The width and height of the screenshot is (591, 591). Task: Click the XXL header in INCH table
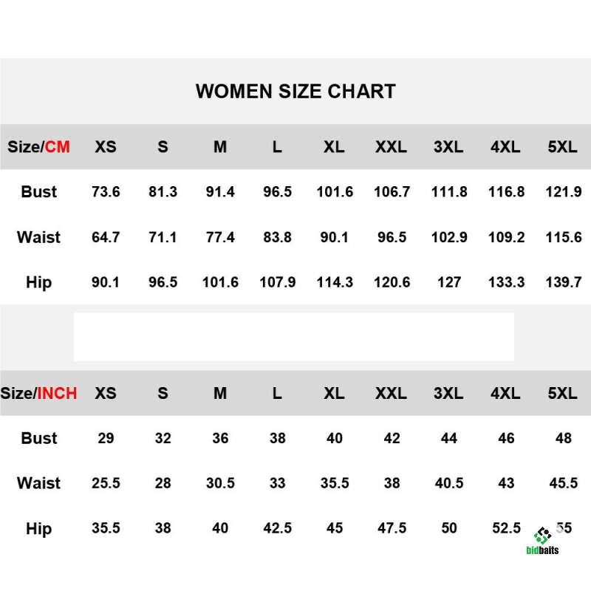click(392, 393)
